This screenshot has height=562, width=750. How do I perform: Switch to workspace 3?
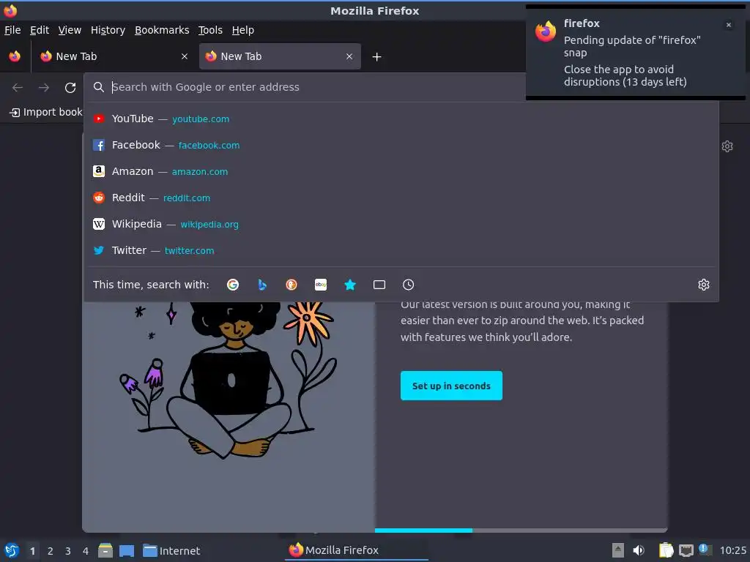click(x=68, y=551)
